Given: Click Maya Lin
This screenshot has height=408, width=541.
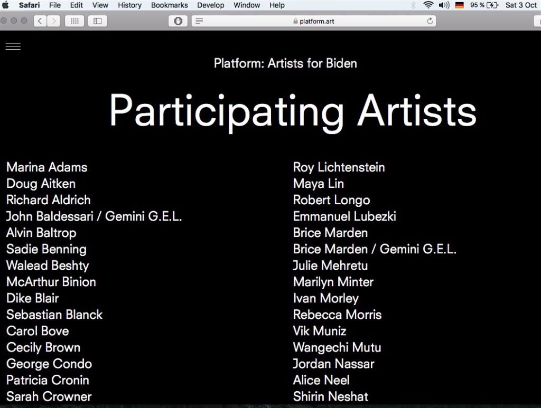Looking at the screenshot, I should [319, 184].
